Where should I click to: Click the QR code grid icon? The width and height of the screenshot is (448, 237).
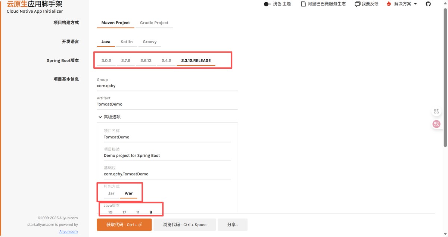pyautogui.click(x=436, y=111)
